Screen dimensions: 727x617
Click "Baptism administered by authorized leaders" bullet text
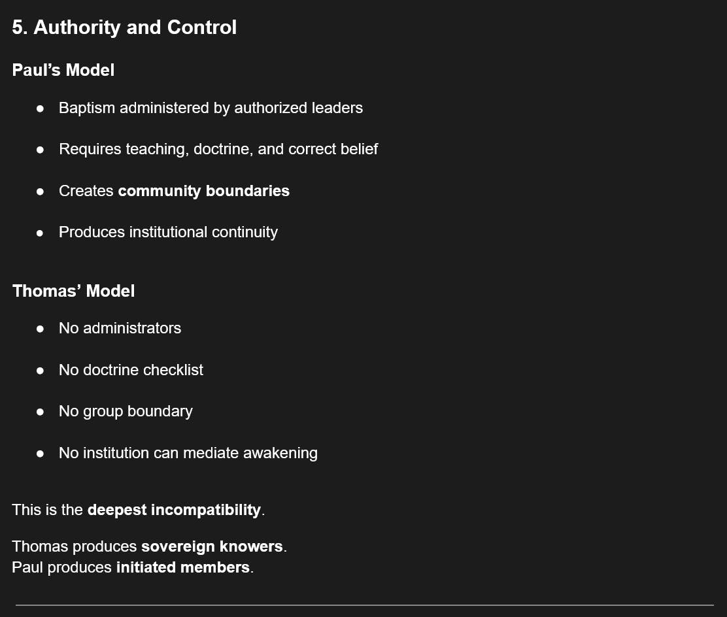211,108
